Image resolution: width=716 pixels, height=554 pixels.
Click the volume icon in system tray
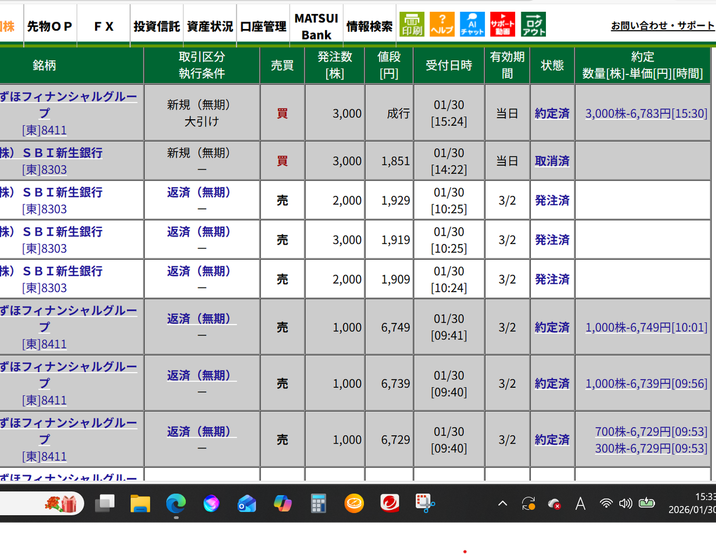pos(626,503)
